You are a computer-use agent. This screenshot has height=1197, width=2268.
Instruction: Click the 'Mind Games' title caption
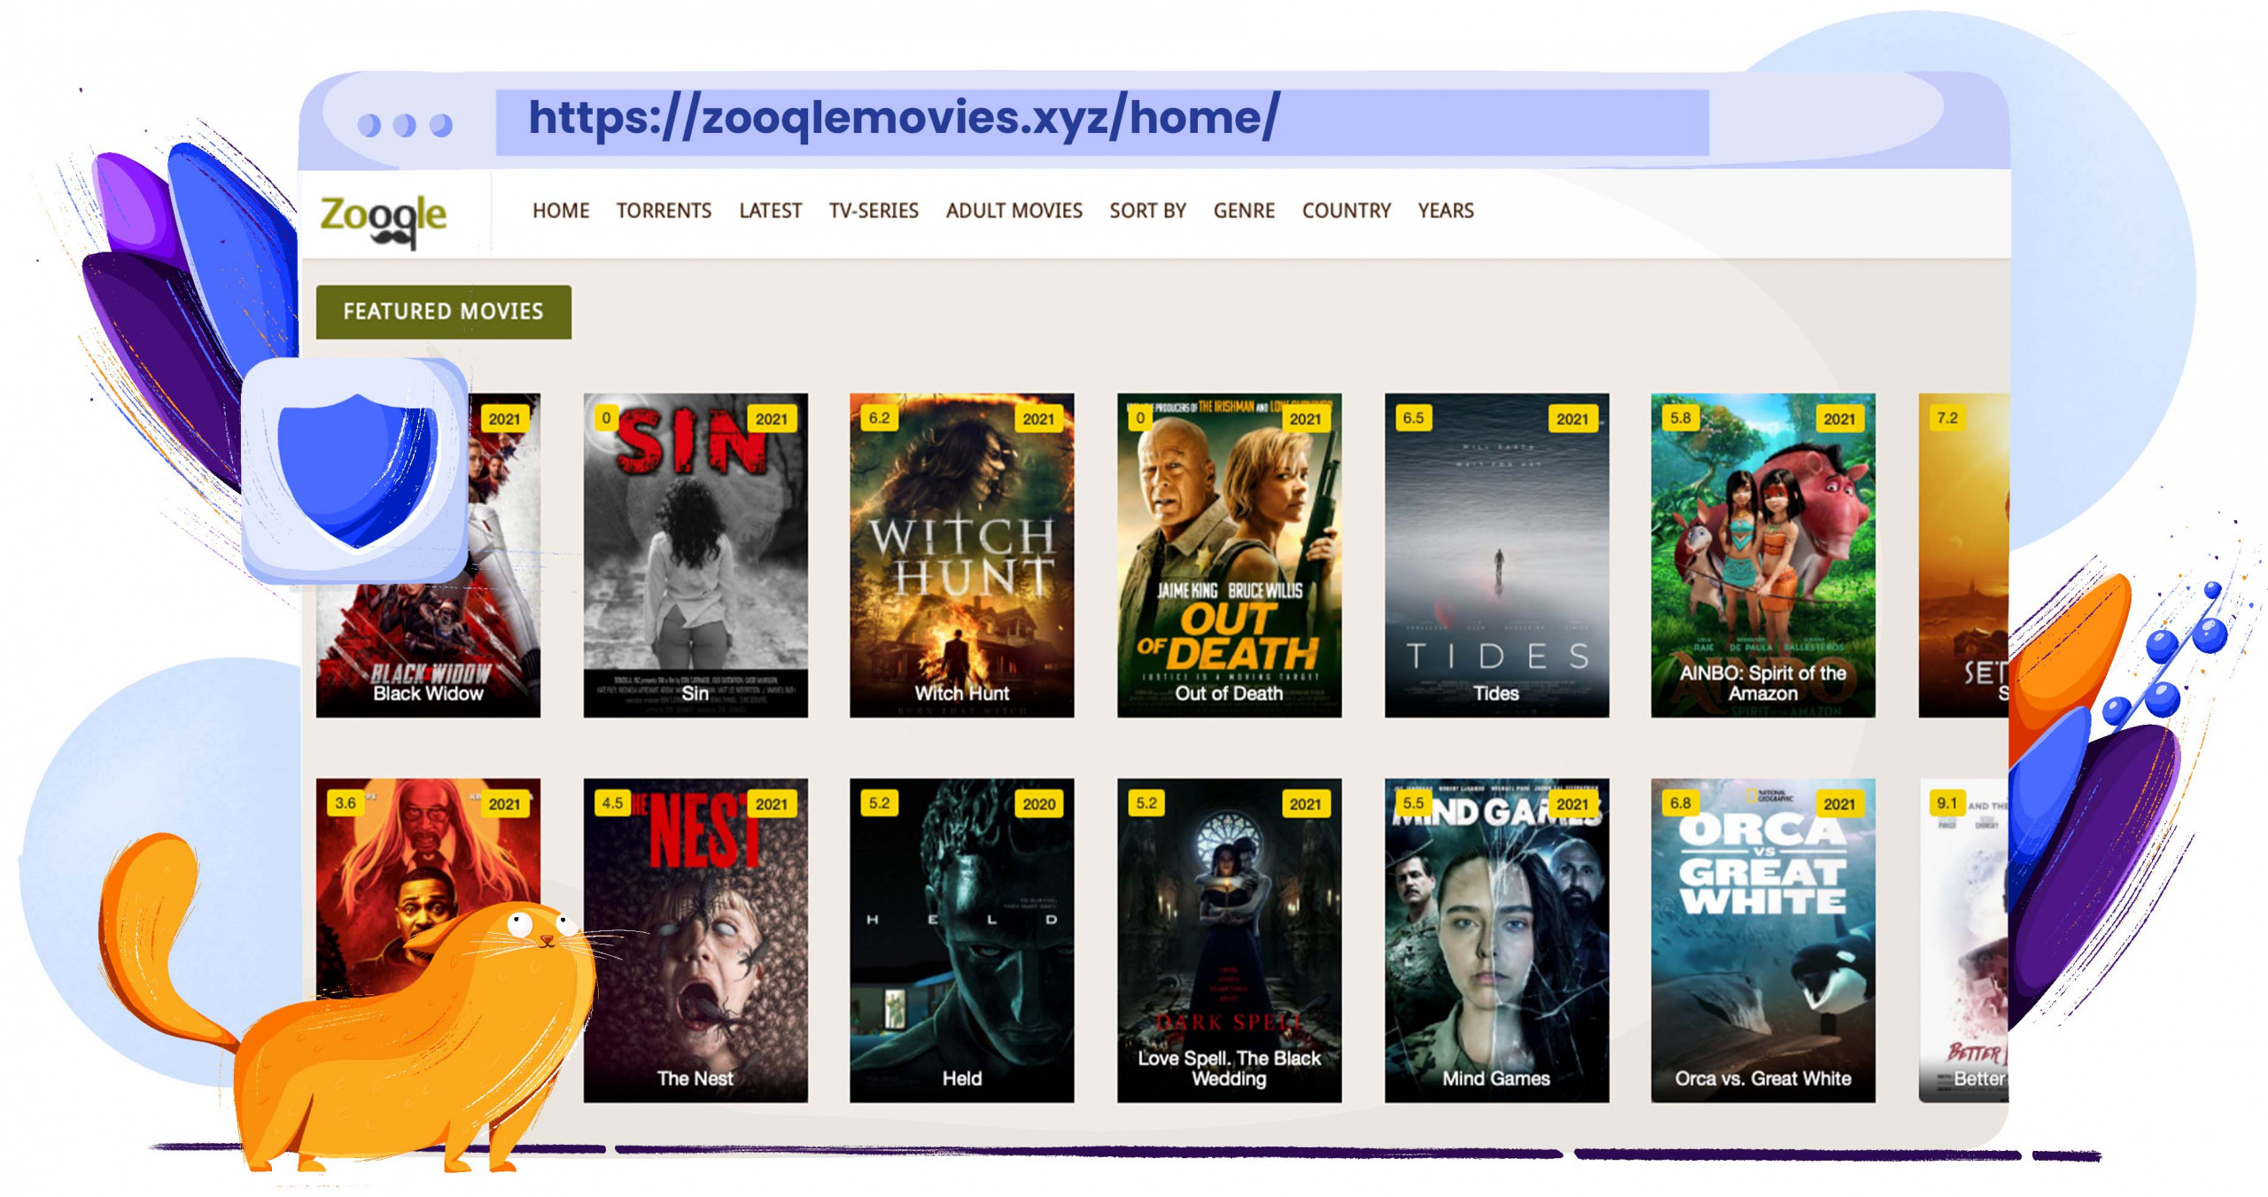1496,1078
